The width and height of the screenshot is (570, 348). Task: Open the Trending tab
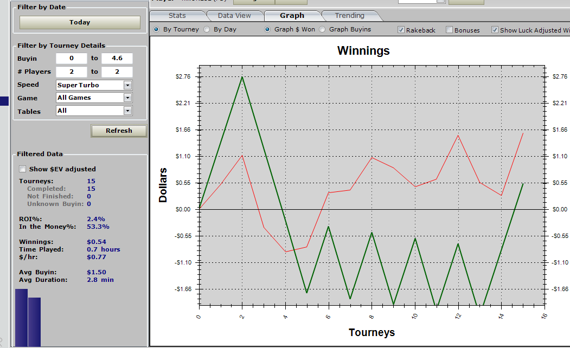click(350, 16)
